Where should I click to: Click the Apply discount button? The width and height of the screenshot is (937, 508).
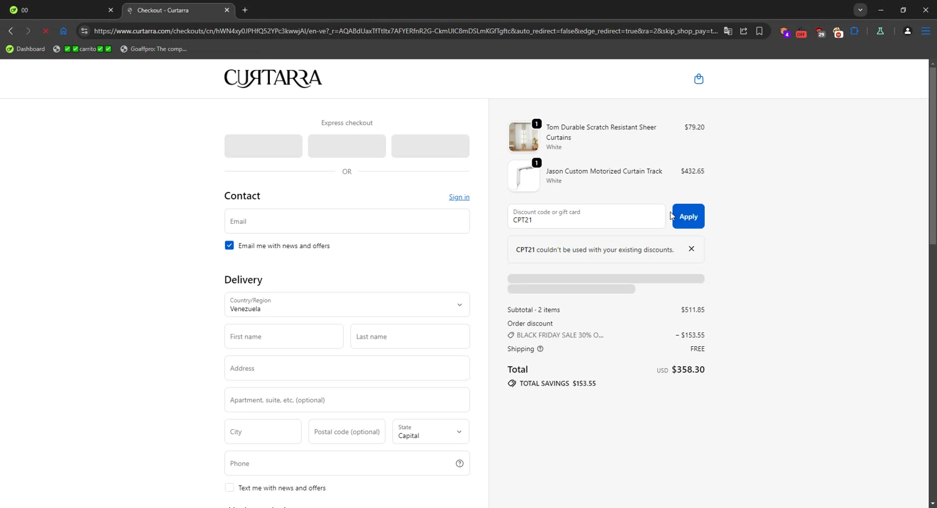pyautogui.click(x=688, y=216)
